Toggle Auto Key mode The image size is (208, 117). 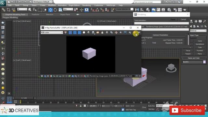click(x=151, y=106)
